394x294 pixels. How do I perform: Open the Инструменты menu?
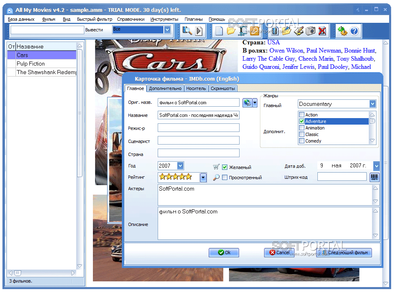pos(164,19)
